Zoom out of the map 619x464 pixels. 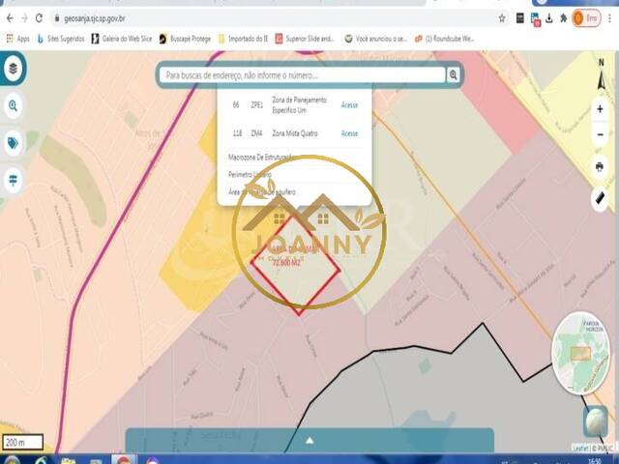[600, 134]
